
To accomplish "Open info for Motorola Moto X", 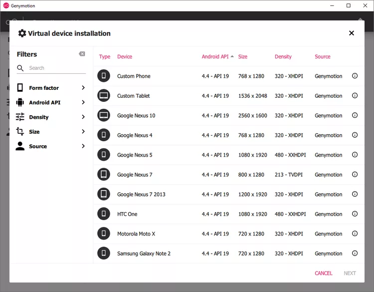I will [355, 234].
